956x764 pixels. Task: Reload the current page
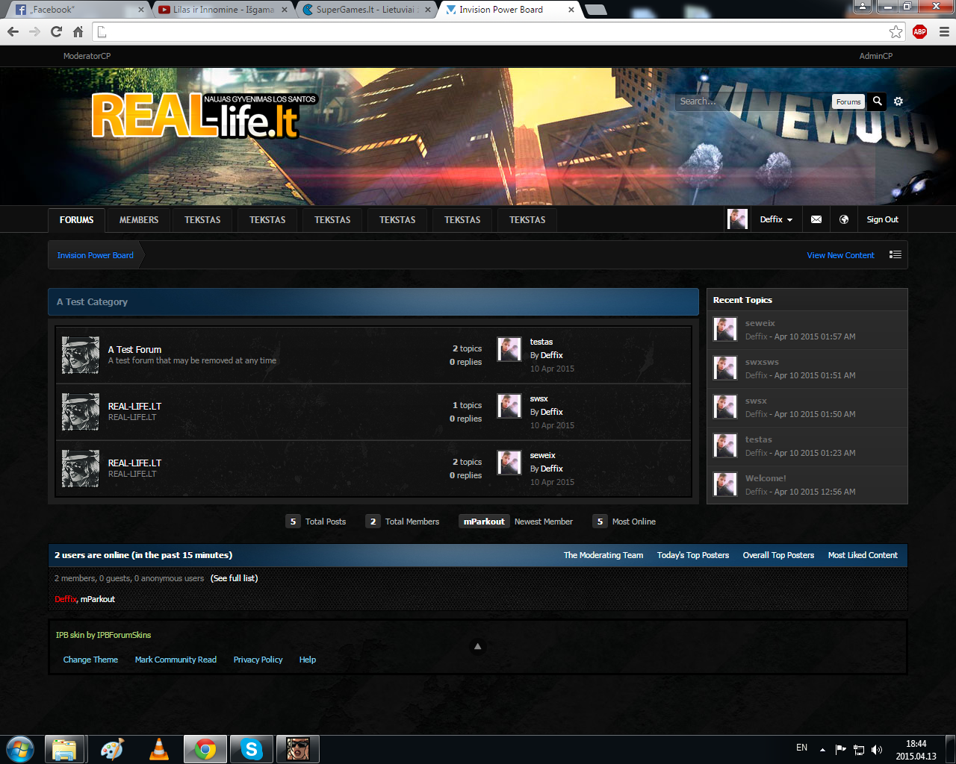[56, 31]
